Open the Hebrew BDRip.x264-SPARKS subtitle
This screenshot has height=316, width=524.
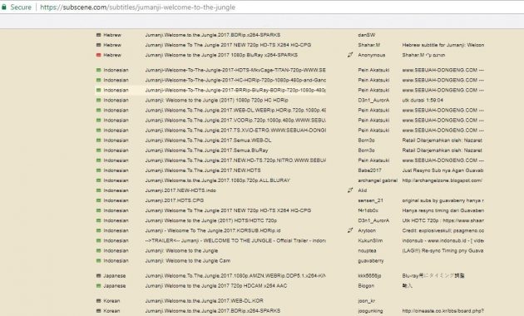pos(213,35)
